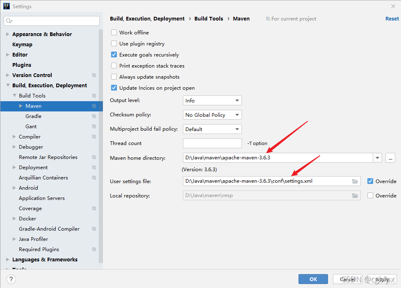Screen dimensions: 401x288
Task: Click the project-level icon beside Gant
Action: click(x=94, y=127)
